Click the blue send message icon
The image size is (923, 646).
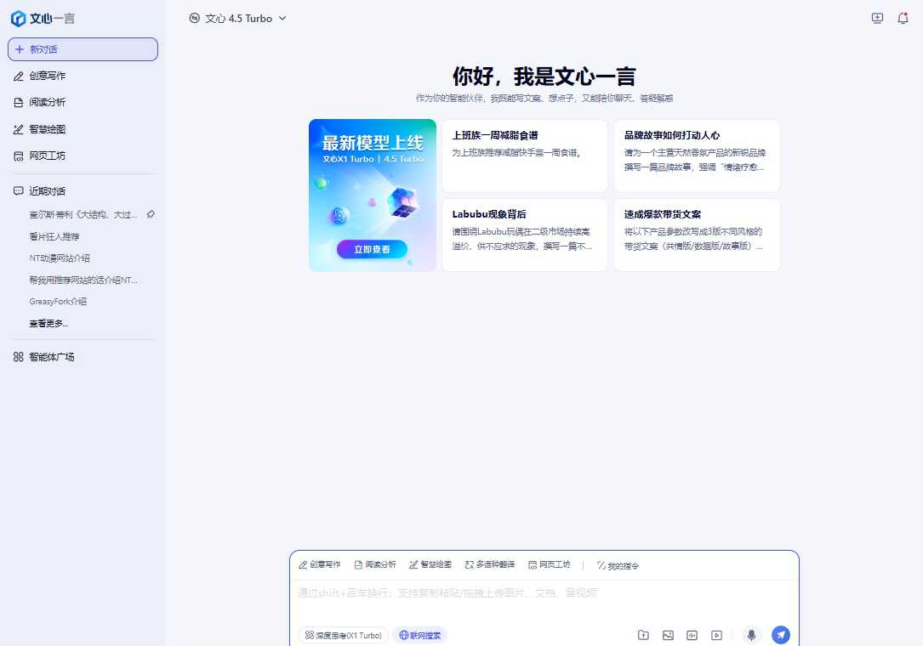tap(781, 635)
